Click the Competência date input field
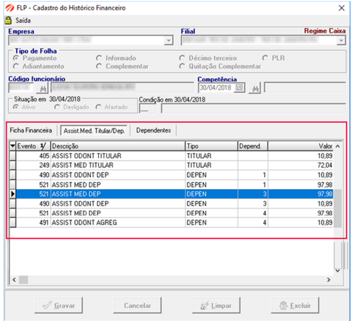The image size is (351, 321). pyautogui.click(x=217, y=87)
